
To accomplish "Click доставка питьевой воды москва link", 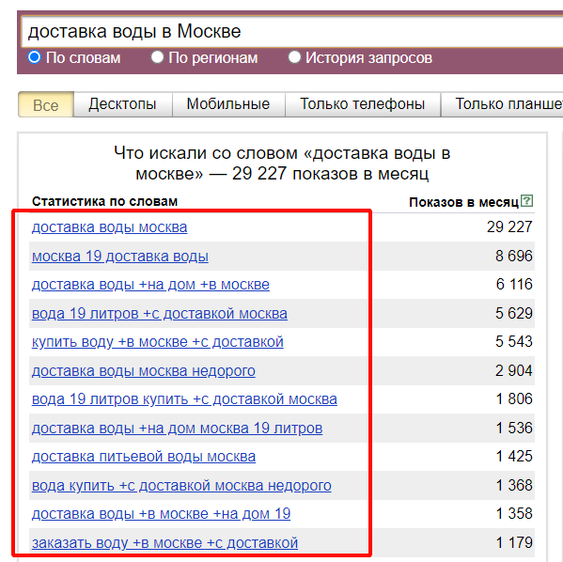I will pos(144,457).
